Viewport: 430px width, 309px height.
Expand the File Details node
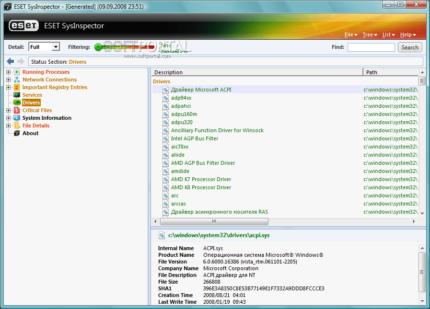click(x=9, y=126)
